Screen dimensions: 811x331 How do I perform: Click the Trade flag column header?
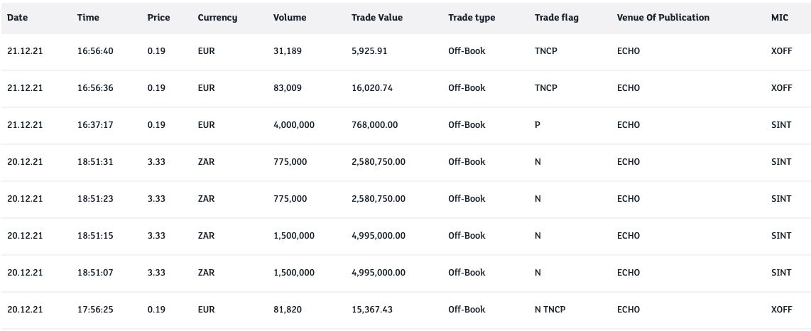(x=556, y=18)
